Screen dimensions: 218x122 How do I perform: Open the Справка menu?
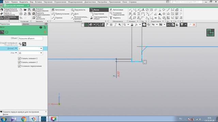133,2
